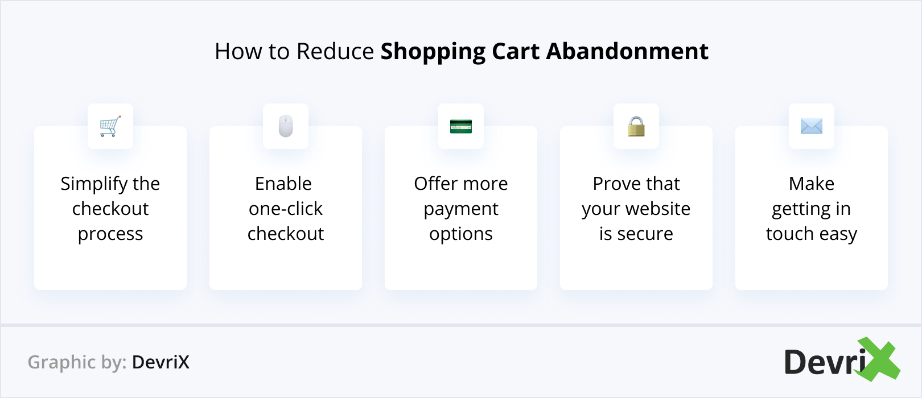Click the "Simplify the" text line
This screenshot has width=922, height=398.
(x=110, y=184)
